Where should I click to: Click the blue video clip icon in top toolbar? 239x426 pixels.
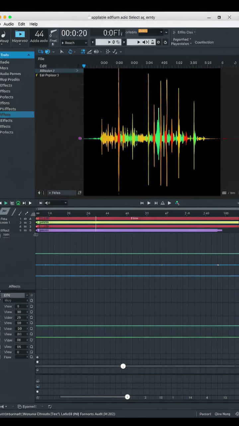[20, 34]
